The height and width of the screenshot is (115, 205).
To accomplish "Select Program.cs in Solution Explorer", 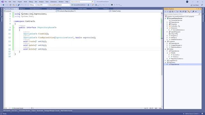I will click(x=174, y=35).
